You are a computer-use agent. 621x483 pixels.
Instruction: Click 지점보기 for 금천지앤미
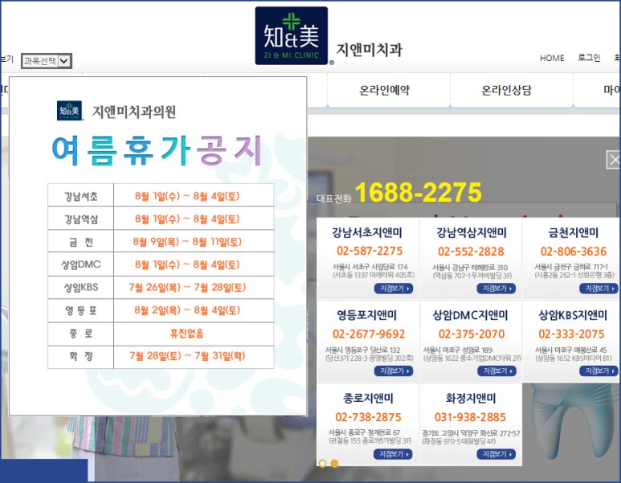pos(599,289)
